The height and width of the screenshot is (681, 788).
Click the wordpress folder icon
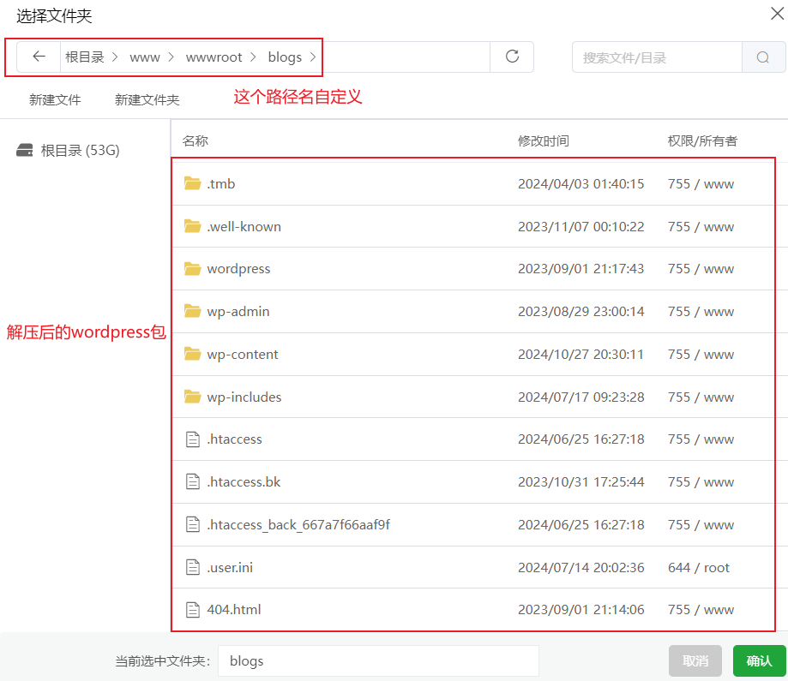(x=192, y=269)
